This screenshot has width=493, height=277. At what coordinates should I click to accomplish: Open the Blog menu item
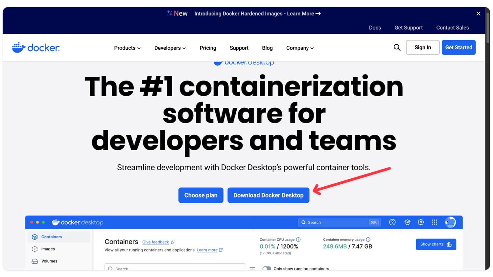pyautogui.click(x=267, y=48)
